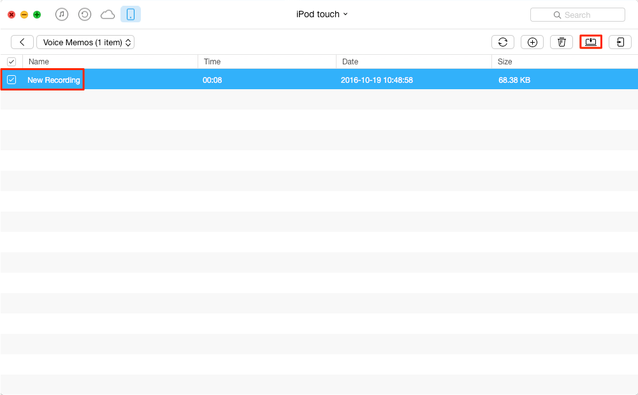Toggle the select-all checkbox in header
Image resolution: width=638 pixels, height=395 pixels.
click(x=11, y=62)
